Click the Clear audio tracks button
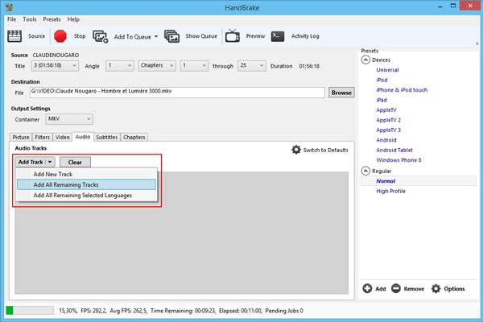 pos(75,162)
